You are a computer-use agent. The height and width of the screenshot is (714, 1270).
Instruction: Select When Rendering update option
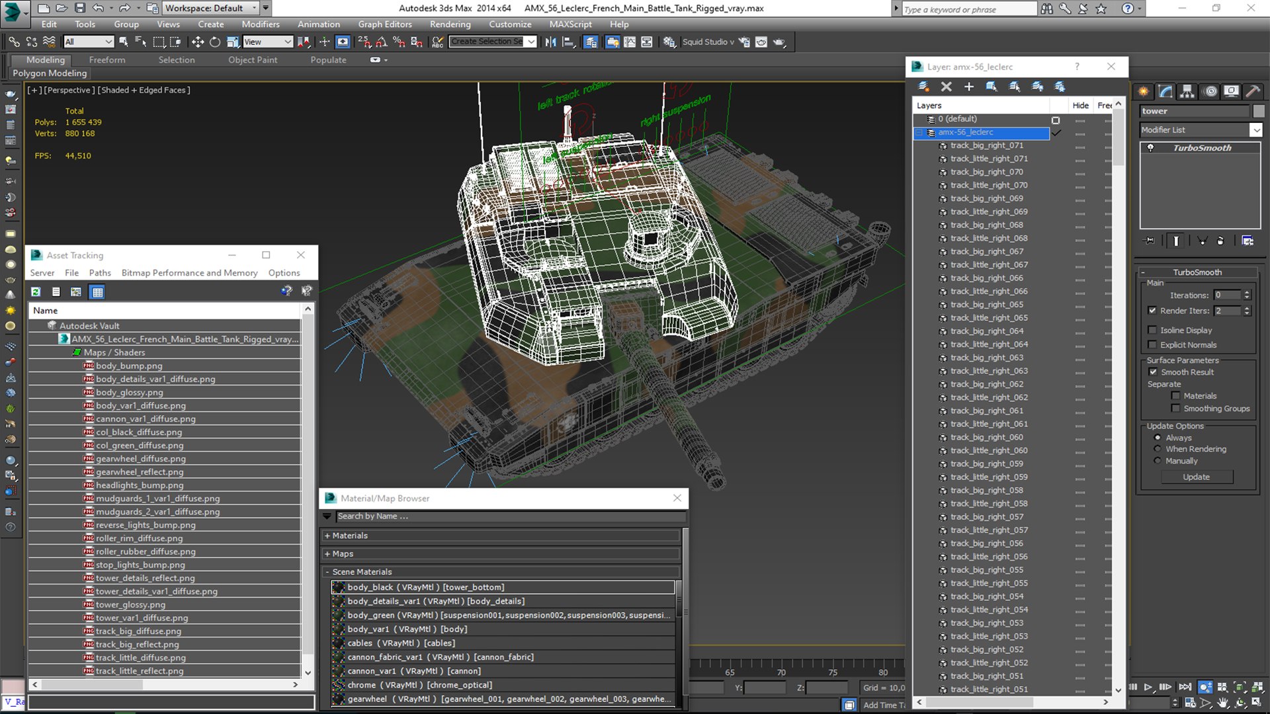(x=1158, y=449)
